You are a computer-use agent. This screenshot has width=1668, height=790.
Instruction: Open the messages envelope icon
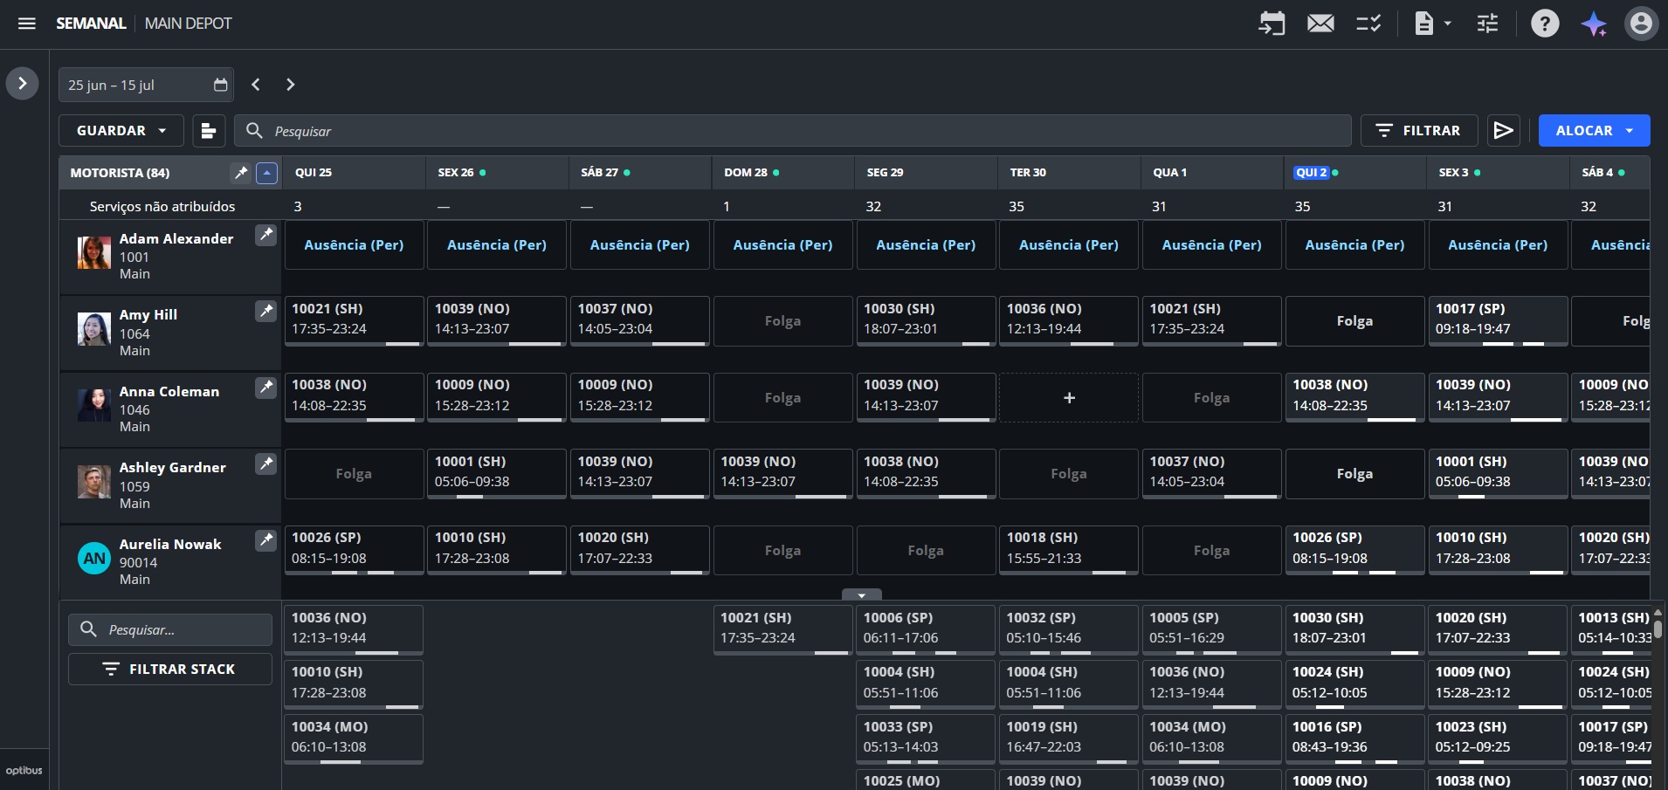click(x=1320, y=24)
